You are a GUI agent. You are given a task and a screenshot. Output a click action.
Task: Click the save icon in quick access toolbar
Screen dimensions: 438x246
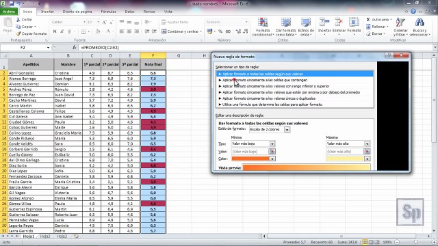click(12, 3)
